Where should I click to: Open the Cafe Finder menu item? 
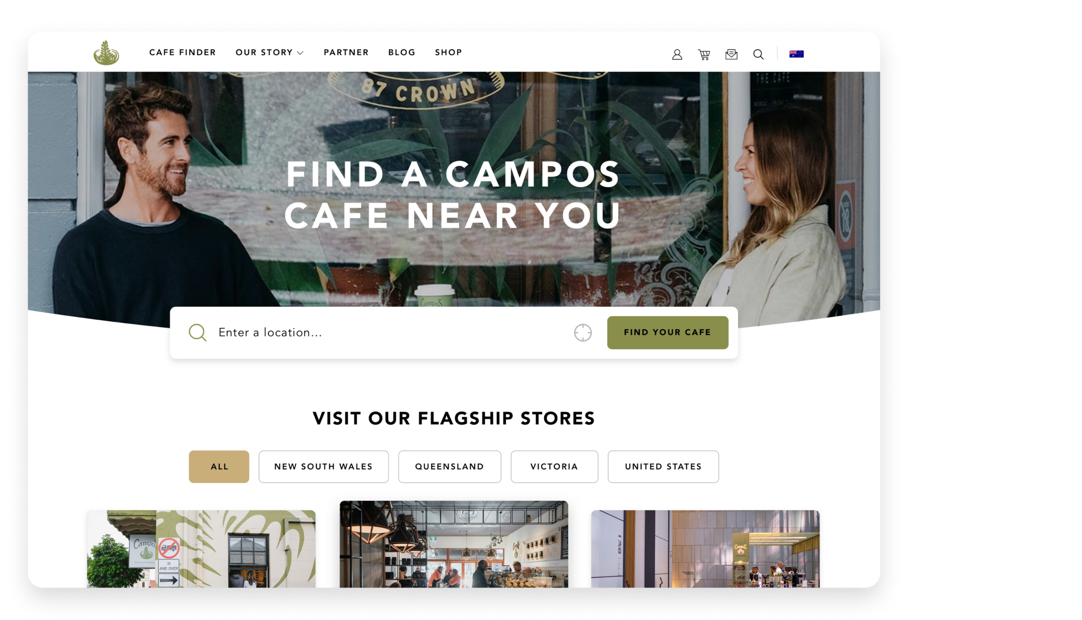coord(183,53)
